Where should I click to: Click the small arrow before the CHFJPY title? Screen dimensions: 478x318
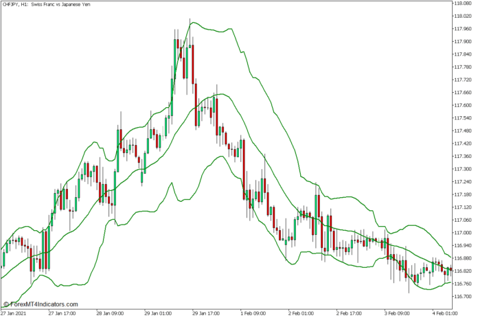point(3,5)
